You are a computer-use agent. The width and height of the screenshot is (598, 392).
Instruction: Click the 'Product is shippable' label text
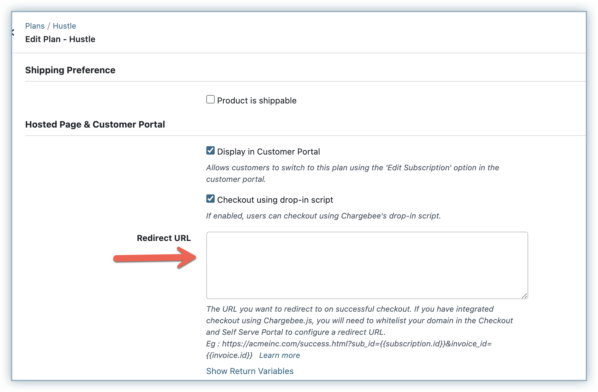[257, 101]
